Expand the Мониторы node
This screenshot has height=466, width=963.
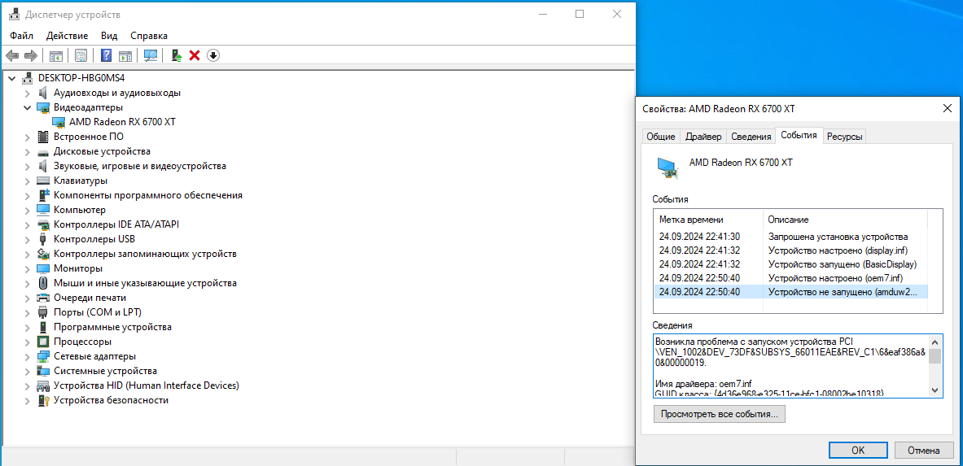tap(27, 269)
